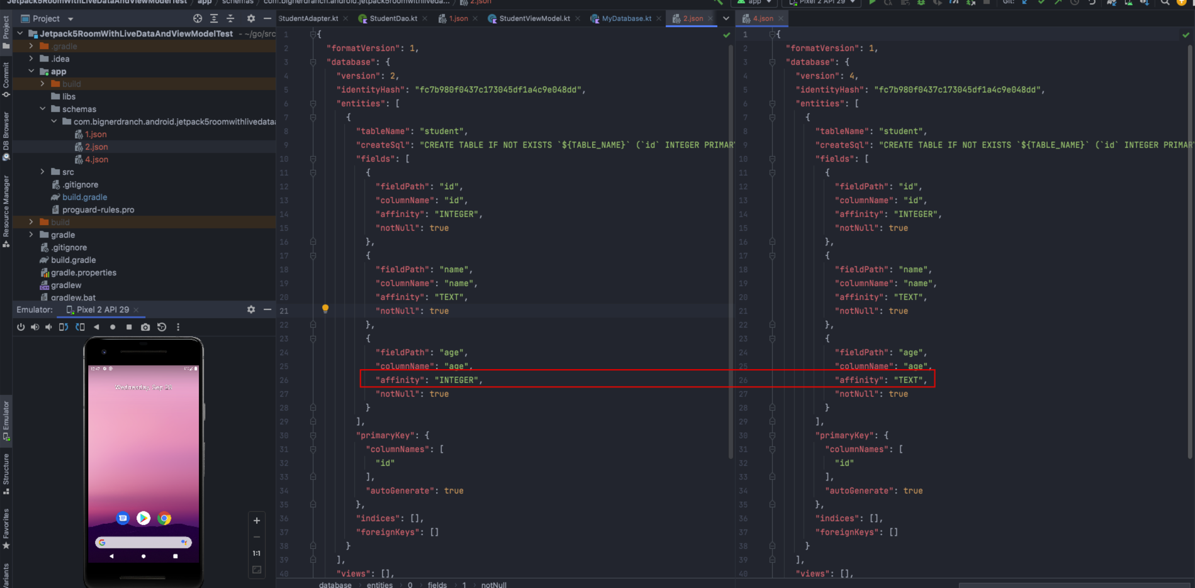
Task: Open Project panel gear options
Action: click(x=251, y=19)
